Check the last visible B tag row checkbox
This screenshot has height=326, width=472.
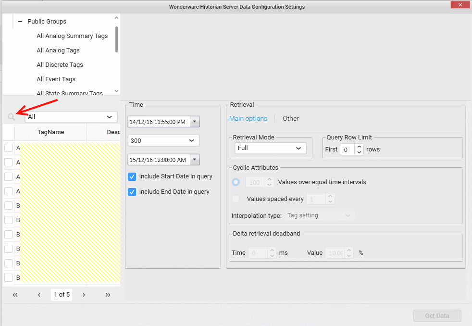click(x=9, y=277)
